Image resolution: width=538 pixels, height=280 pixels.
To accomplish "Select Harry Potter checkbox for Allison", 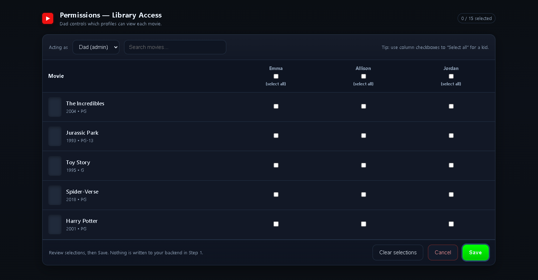I will point(364,224).
